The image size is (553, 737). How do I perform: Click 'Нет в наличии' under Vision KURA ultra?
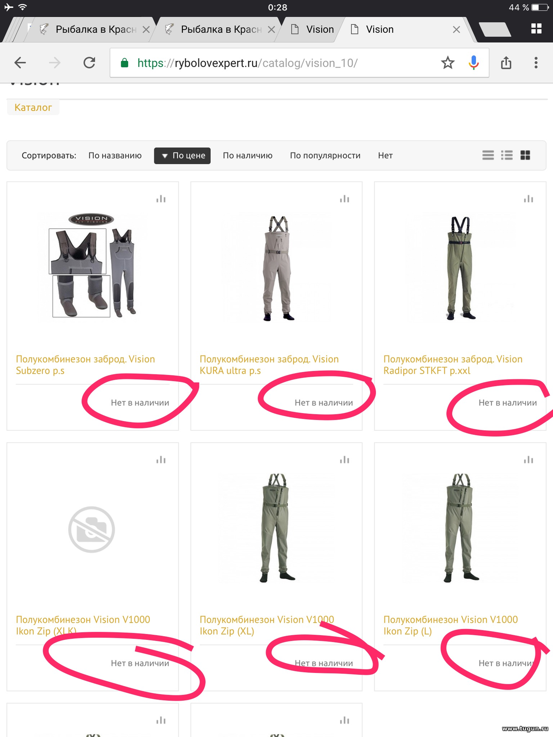point(324,403)
